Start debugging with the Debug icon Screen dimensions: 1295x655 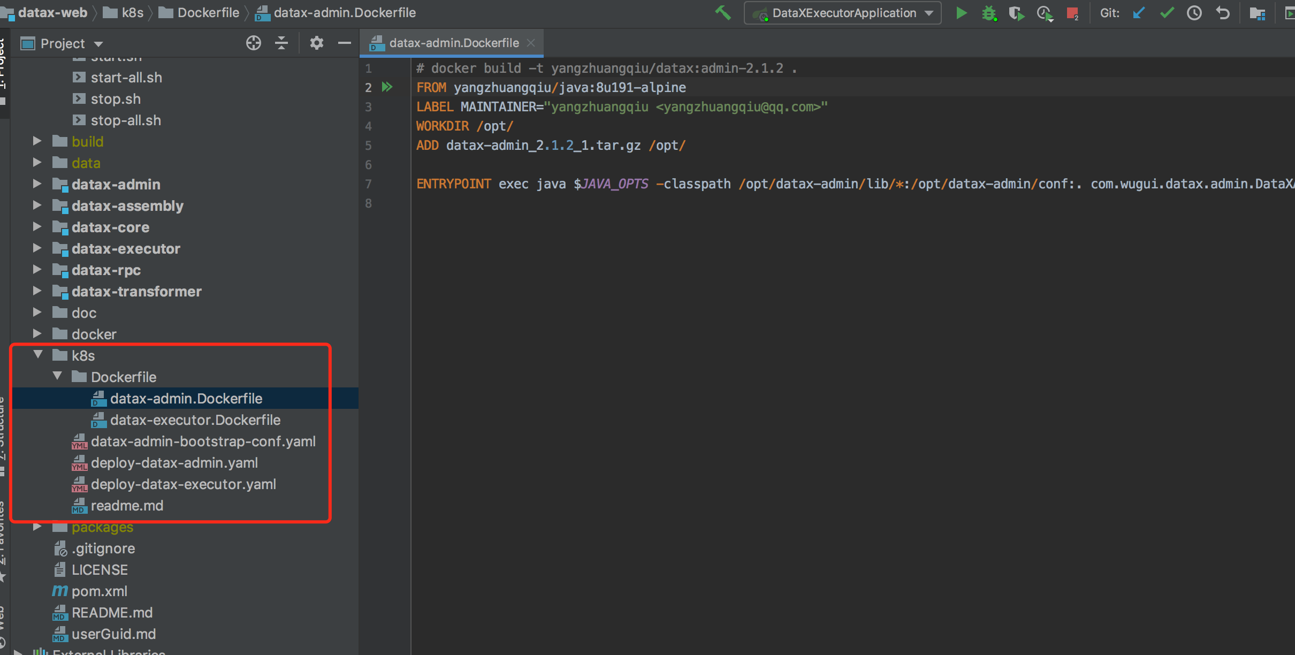click(x=989, y=13)
